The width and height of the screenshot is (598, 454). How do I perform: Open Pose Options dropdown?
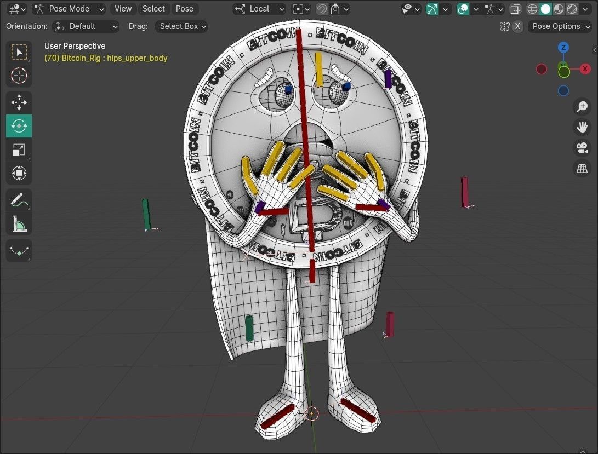tap(560, 26)
